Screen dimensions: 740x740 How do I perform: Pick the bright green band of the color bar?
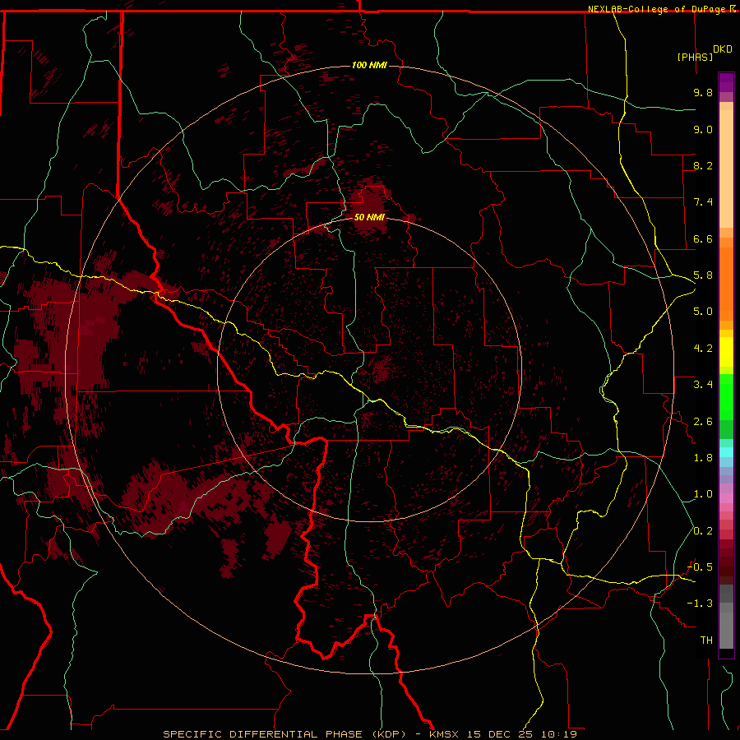click(726, 397)
